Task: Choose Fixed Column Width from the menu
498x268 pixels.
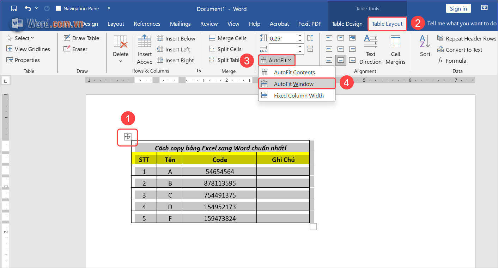Action: (x=297, y=95)
